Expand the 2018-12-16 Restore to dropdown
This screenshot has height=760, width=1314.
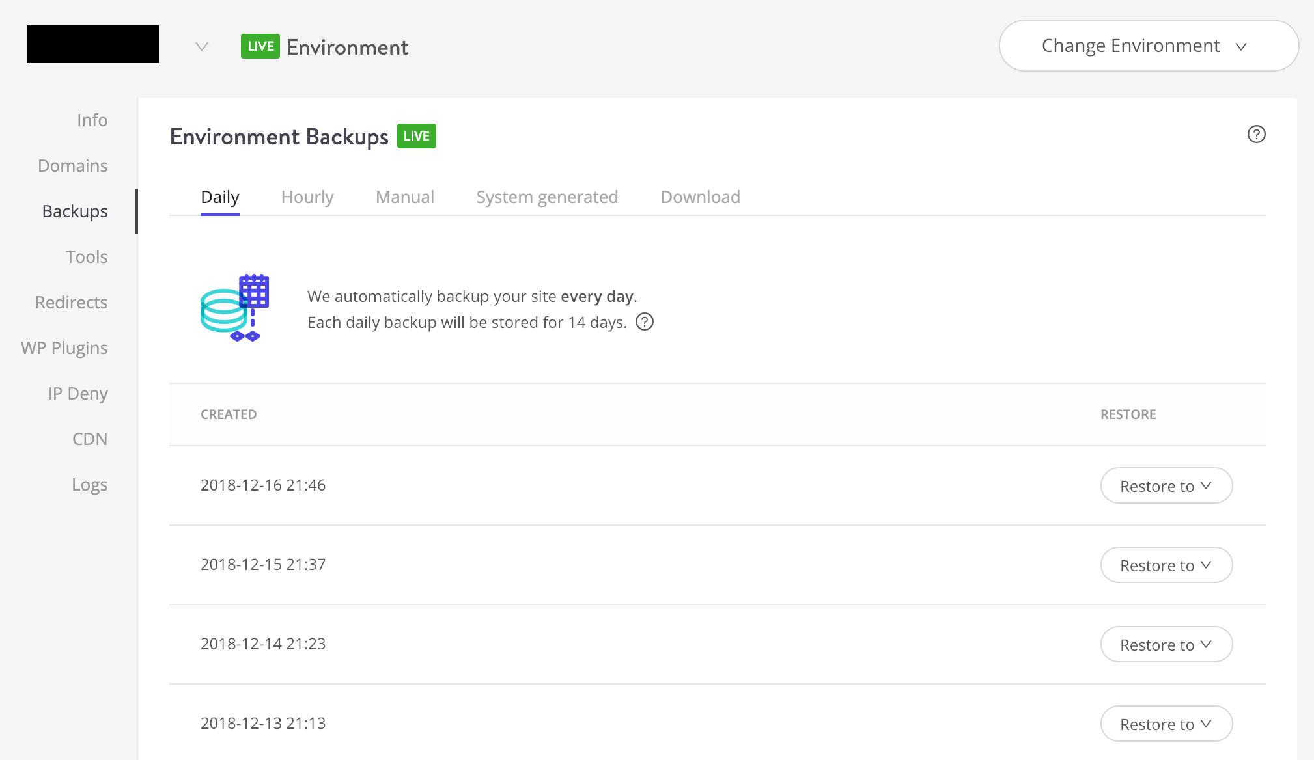point(1166,486)
